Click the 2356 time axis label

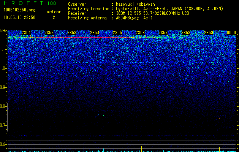[x=140, y=33]
